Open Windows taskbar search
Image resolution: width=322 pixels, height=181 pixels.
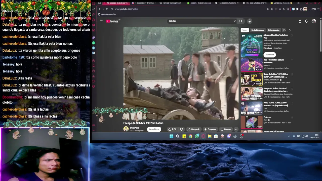coord(178,136)
